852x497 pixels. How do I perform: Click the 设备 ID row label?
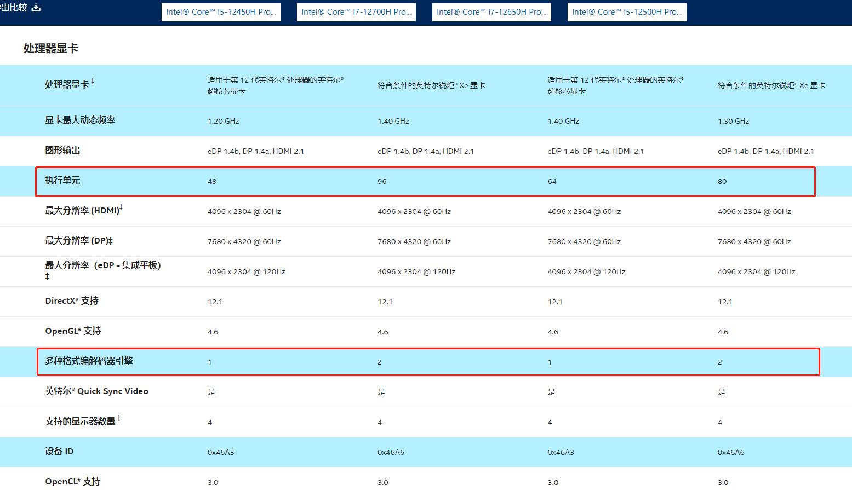(x=59, y=452)
